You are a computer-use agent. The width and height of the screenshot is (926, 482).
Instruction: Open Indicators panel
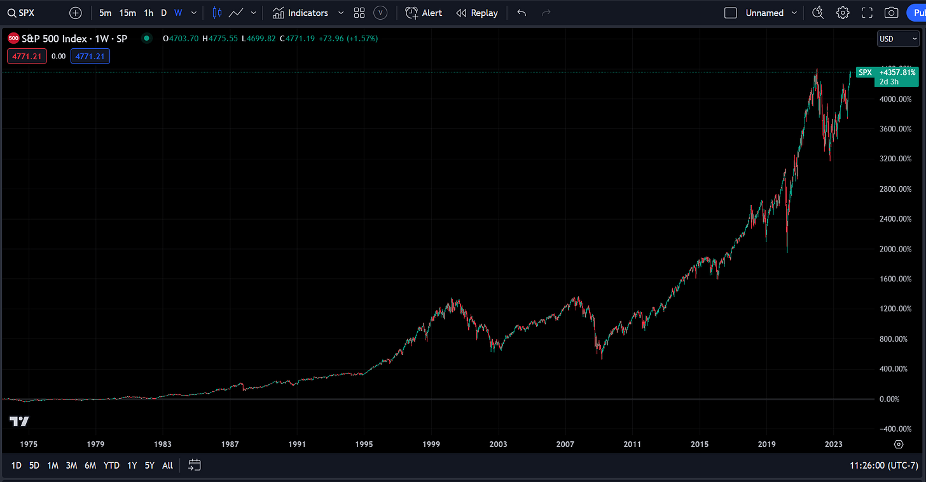(300, 13)
